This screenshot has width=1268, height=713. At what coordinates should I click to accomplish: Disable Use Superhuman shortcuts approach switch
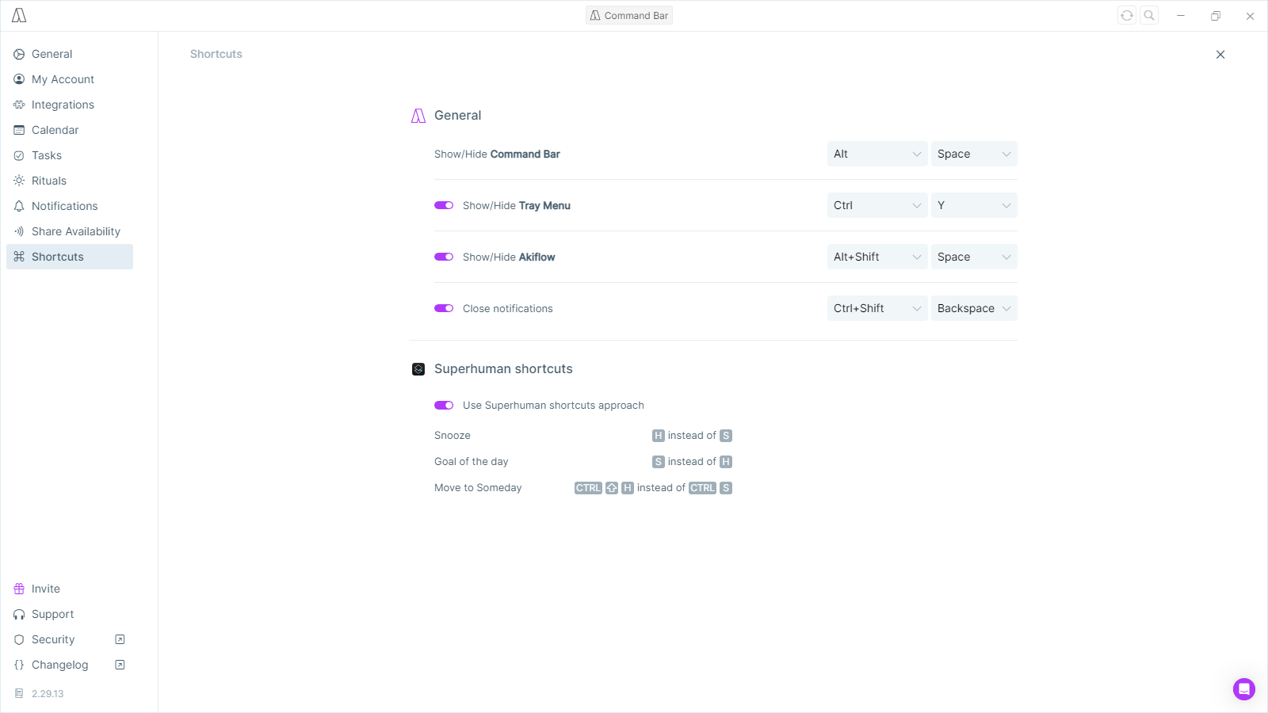pos(444,405)
